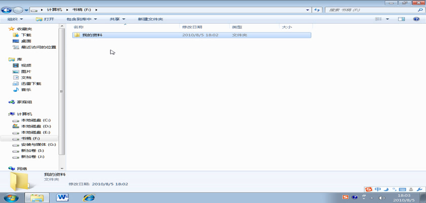The image size is (426, 203).
Task: Toggle Sogou 中 Chinese/English input mode
Action: point(378,189)
